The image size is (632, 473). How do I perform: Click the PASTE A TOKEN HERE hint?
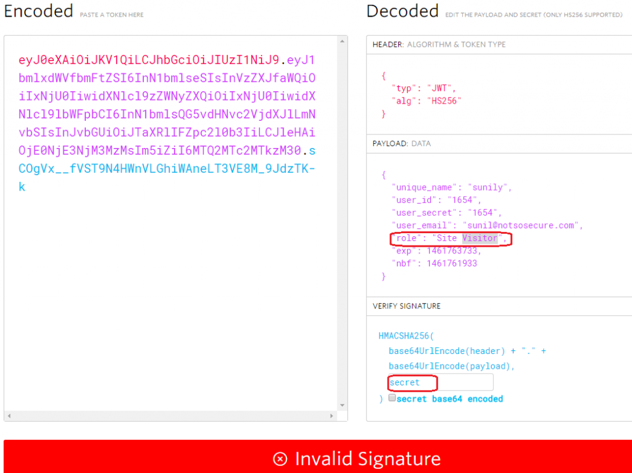point(112,15)
